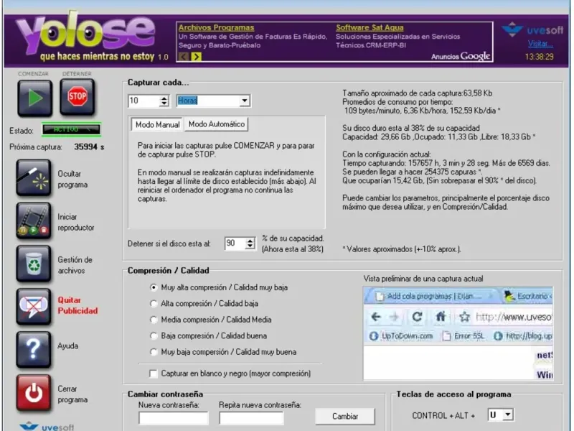
Task: Increase disk limit percentage with up arrow
Action: pyautogui.click(x=250, y=241)
